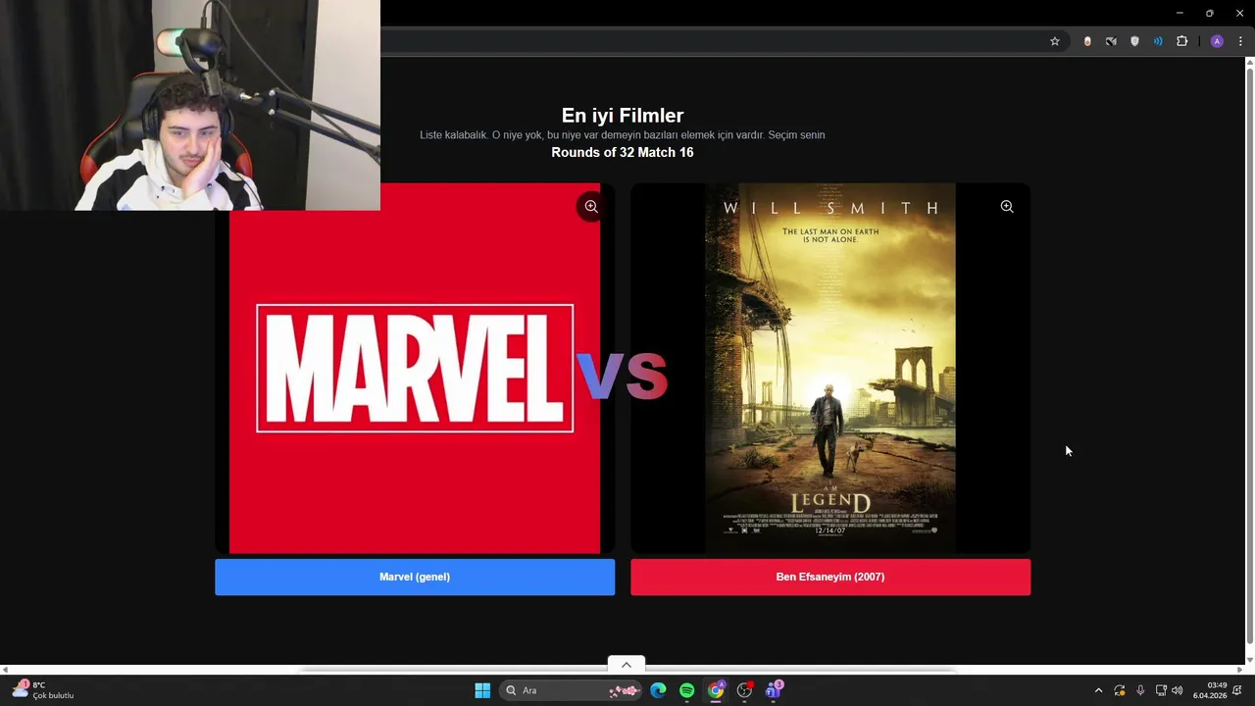Open Chrome extensions puzzle menu
The height and width of the screenshot is (706, 1255).
(x=1181, y=41)
